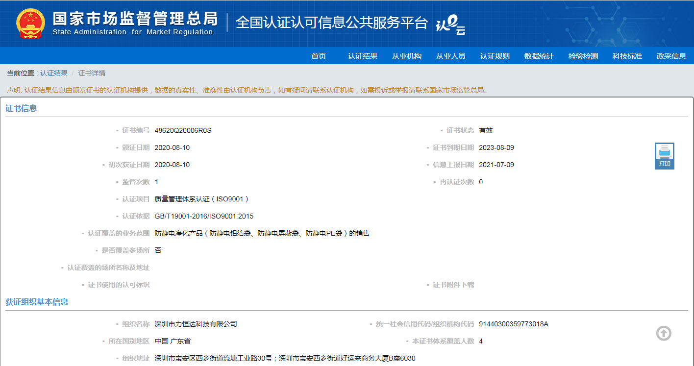Click the back-to-top arrow icon

664,333
